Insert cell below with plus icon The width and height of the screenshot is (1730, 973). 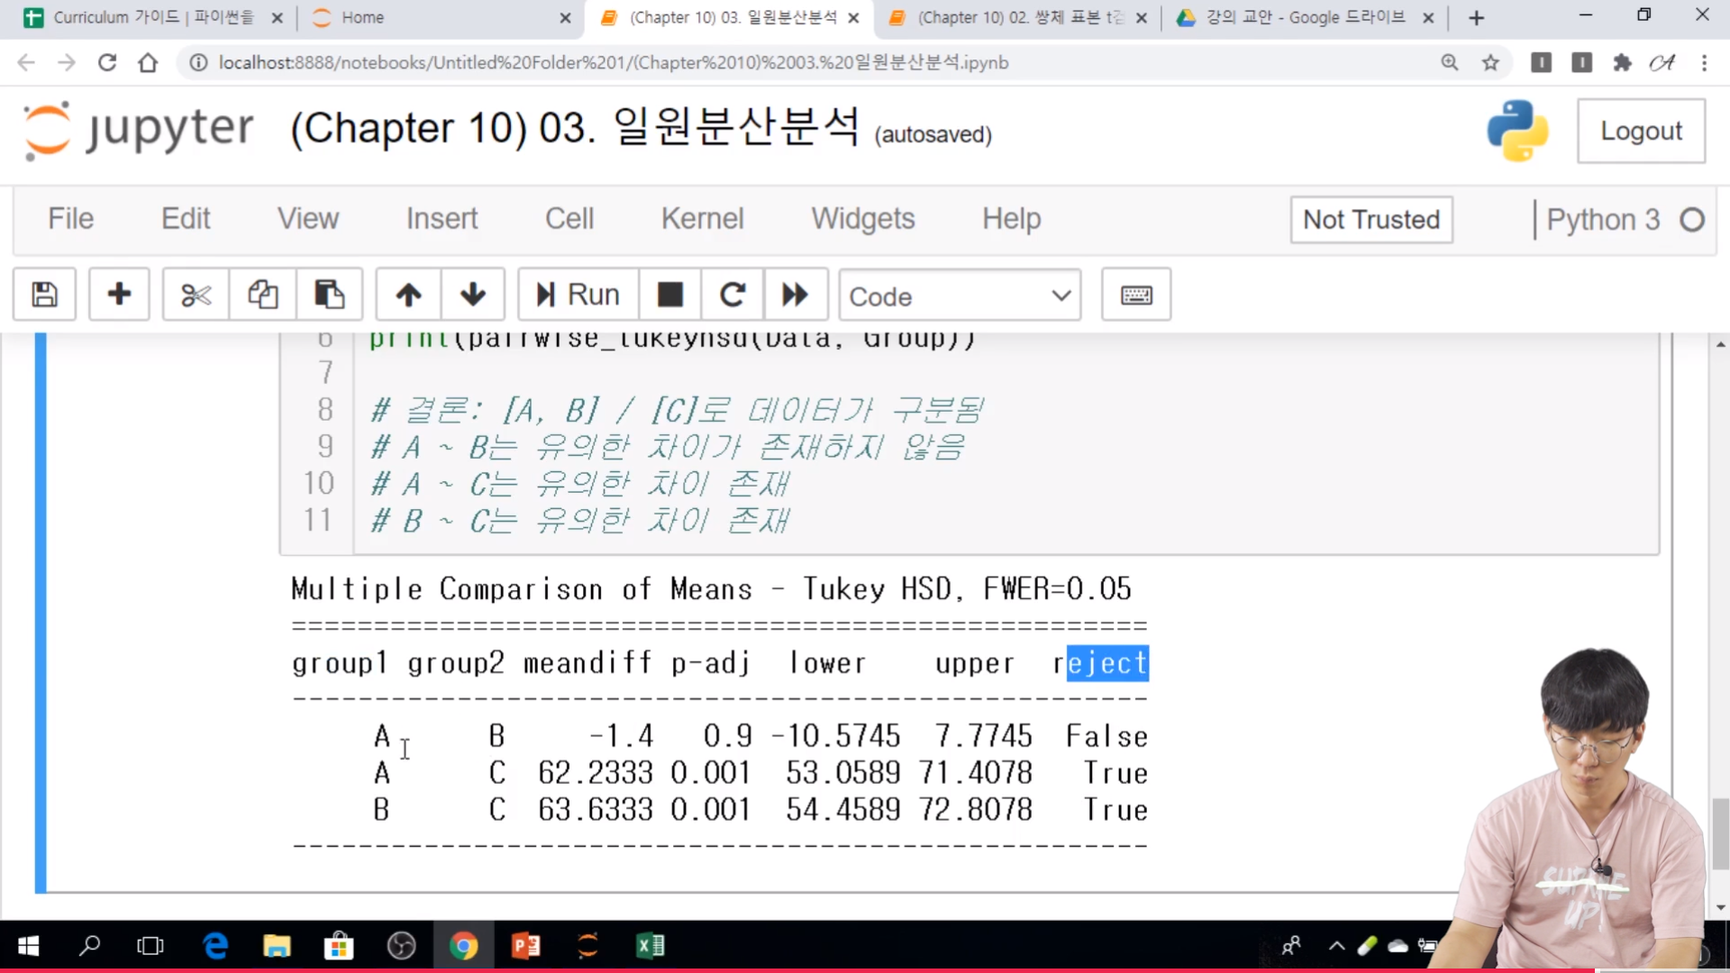pyautogui.click(x=119, y=295)
